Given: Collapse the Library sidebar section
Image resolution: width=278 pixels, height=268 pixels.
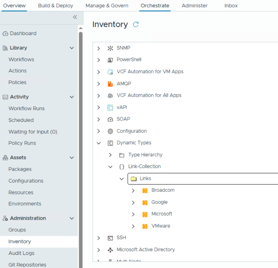Looking at the screenshot, I should point(72,48).
